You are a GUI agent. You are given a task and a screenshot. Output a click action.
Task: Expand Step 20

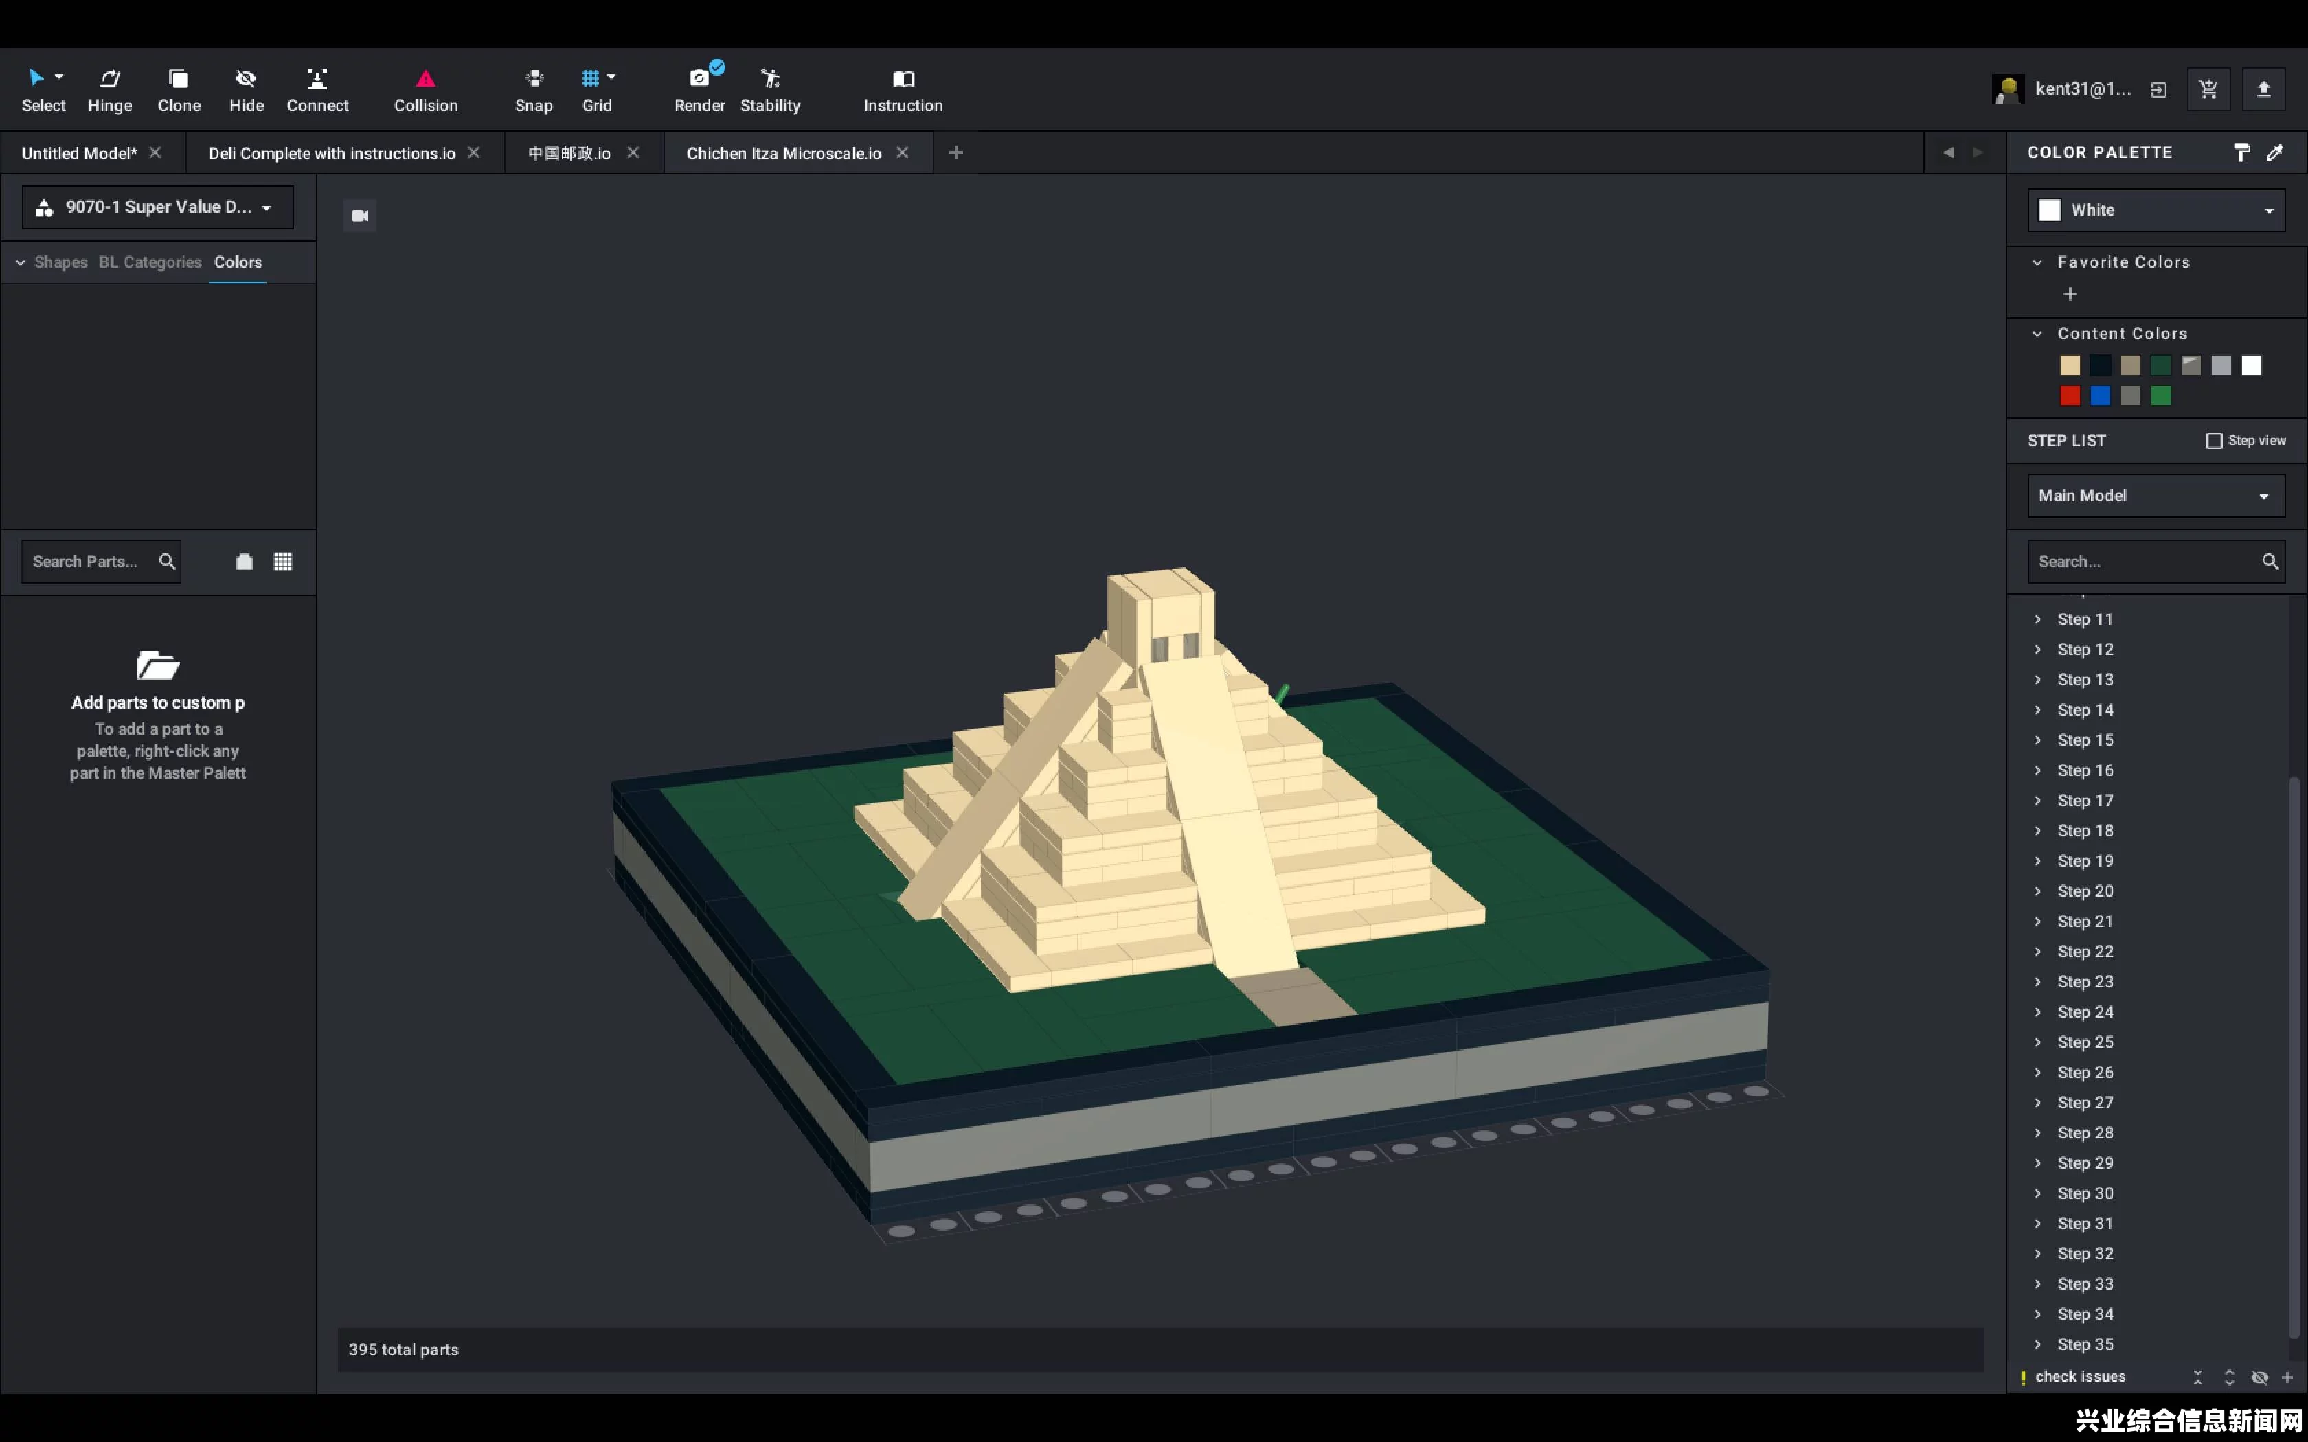click(x=2037, y=891)
